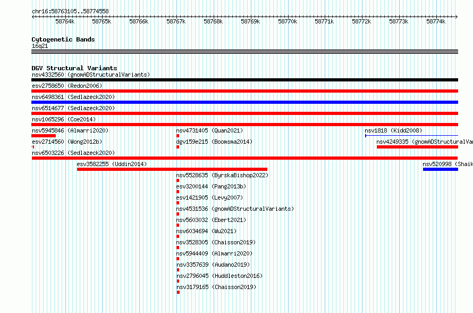Open nsv5603032 (Ebert2021) label
This screenshot has height=313, width=473.
[x=211, y=220]
